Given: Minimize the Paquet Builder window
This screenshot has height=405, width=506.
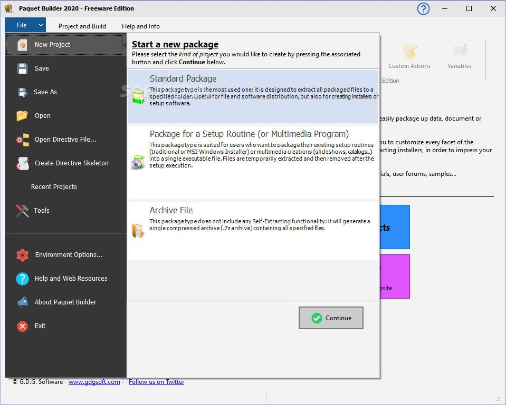Looking at the screenshot, I should click(x=445, y=9).
